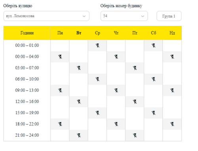Click outage icon for Нд at 00:00 – 04:00
Image resolution: width=198 pixels, height=151 pixels.
point(172,57)
